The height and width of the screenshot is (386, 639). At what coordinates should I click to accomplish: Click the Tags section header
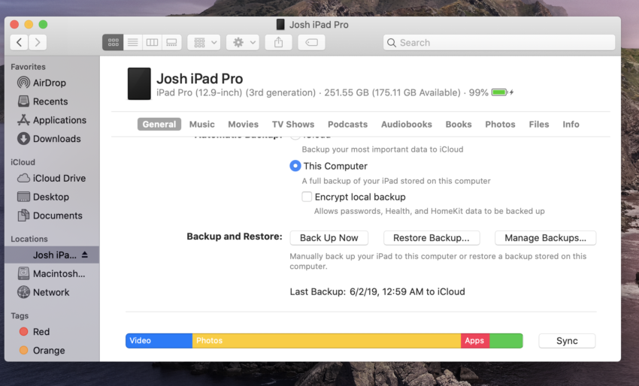20,316
